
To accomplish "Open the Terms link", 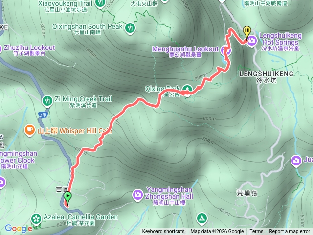I will [x=256, y=232].
